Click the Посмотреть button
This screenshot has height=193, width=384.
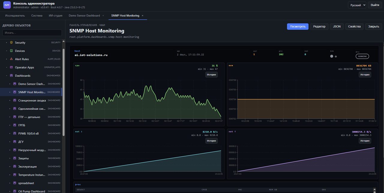pos(298,26)
